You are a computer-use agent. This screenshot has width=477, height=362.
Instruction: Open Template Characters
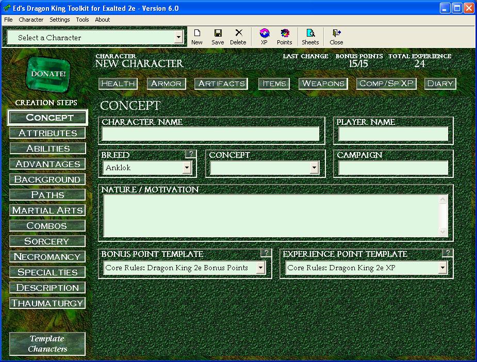pos(47,344)
